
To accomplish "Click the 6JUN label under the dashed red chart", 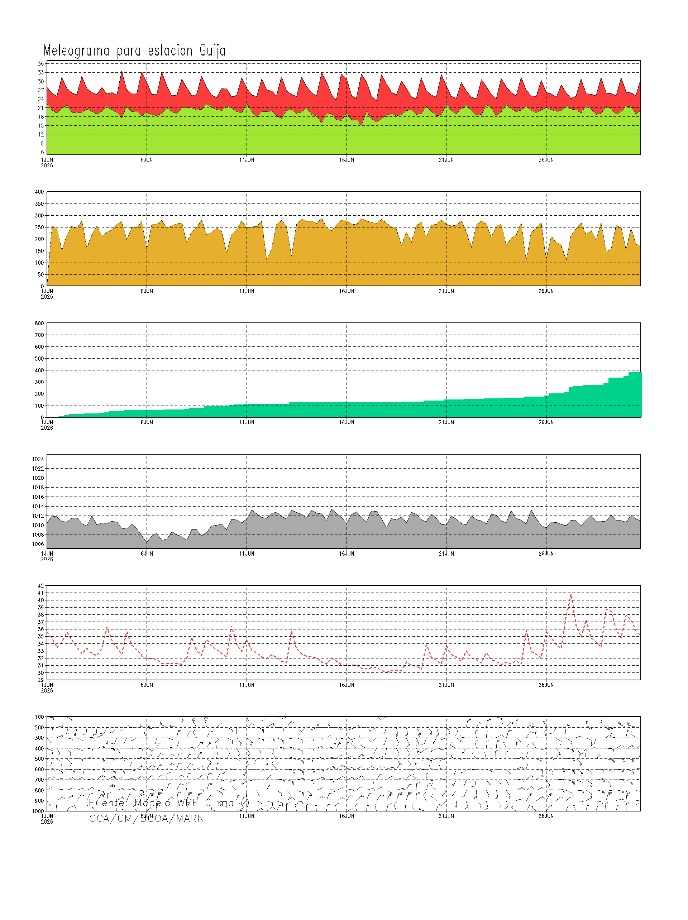I will [147, 685].
